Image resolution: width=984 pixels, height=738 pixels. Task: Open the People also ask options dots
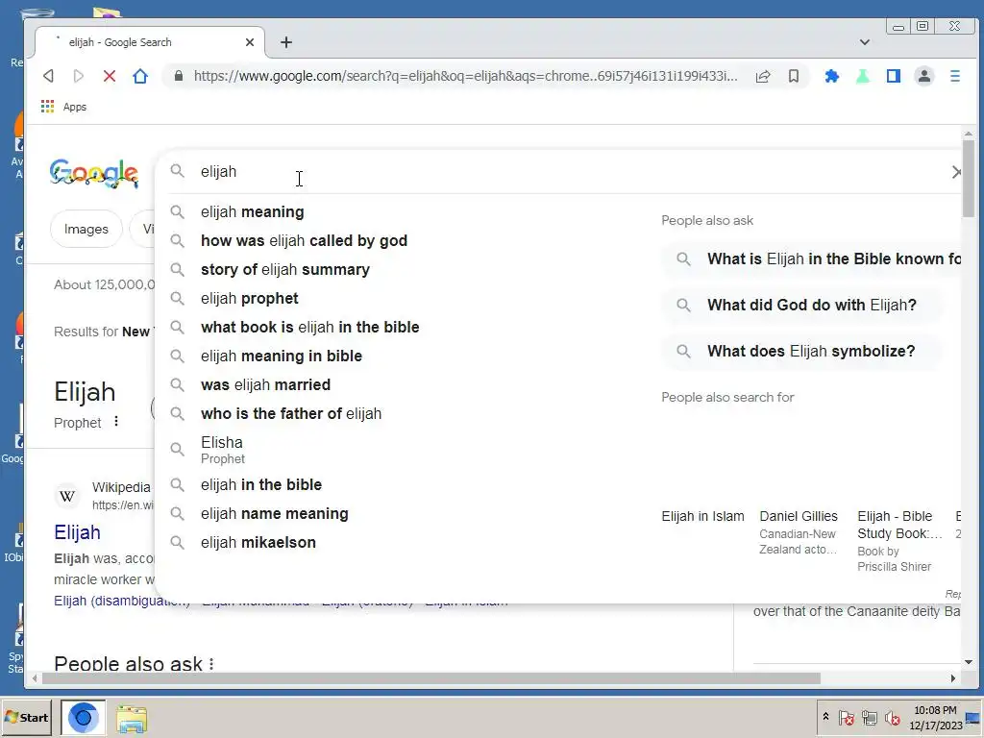211,663
